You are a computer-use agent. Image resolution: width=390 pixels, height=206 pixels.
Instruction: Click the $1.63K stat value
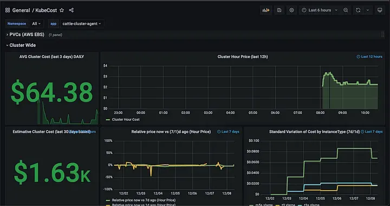[52, 173]
